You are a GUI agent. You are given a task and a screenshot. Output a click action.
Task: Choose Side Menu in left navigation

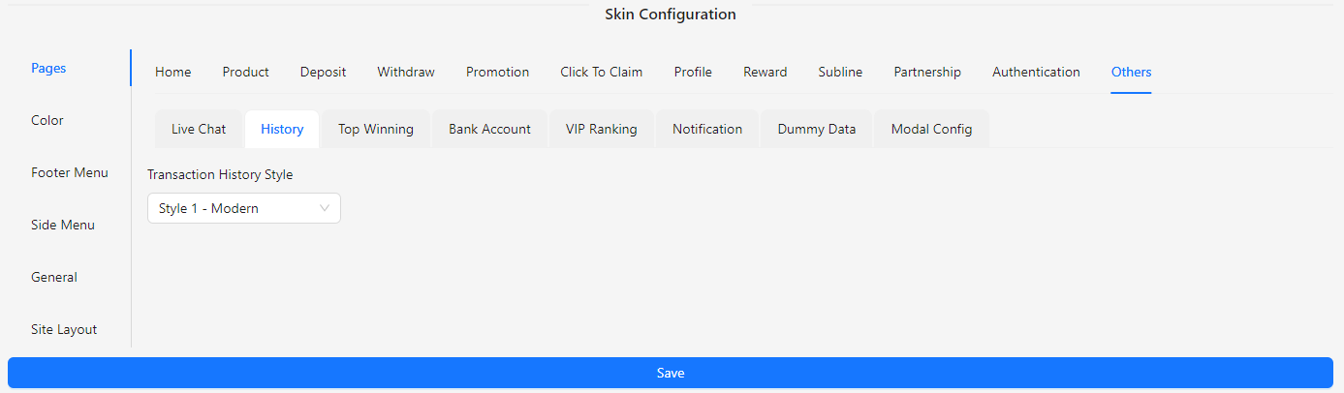point(63,225)
